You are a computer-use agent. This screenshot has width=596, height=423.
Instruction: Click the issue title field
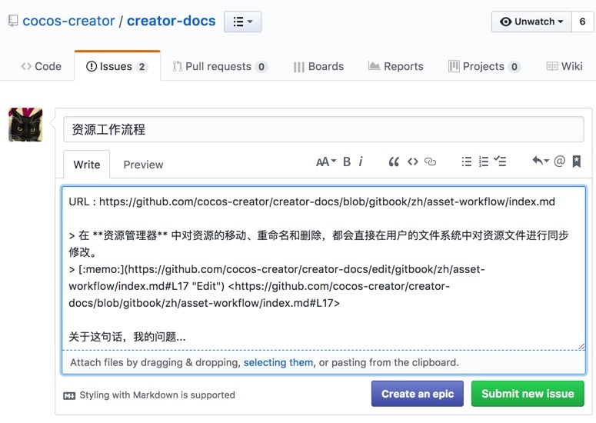324,130
